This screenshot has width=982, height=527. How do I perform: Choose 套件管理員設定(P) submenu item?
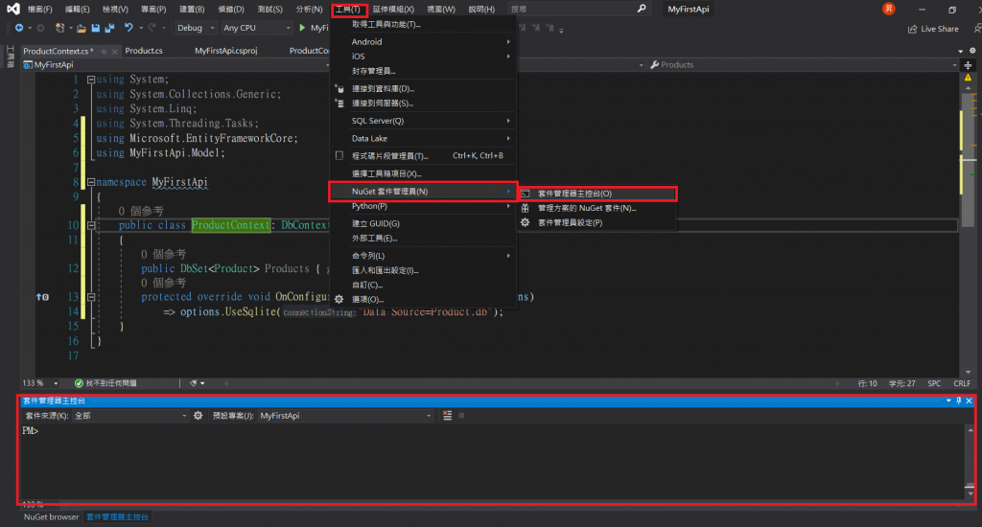click(597, 223)
